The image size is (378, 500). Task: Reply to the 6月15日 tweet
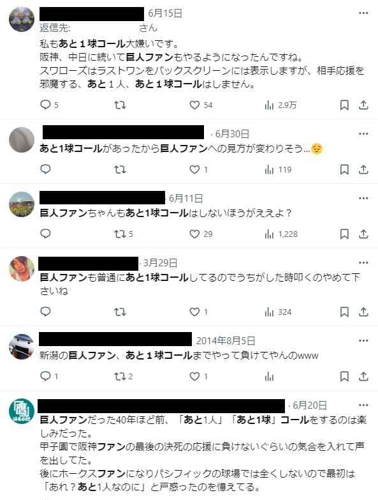[x=45, y=105]
